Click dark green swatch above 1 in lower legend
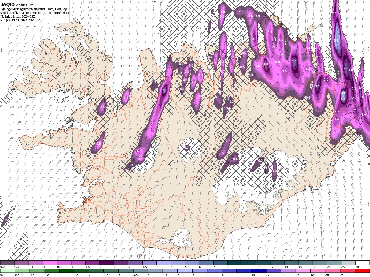 pyautogui.click(x=66, y=271)
